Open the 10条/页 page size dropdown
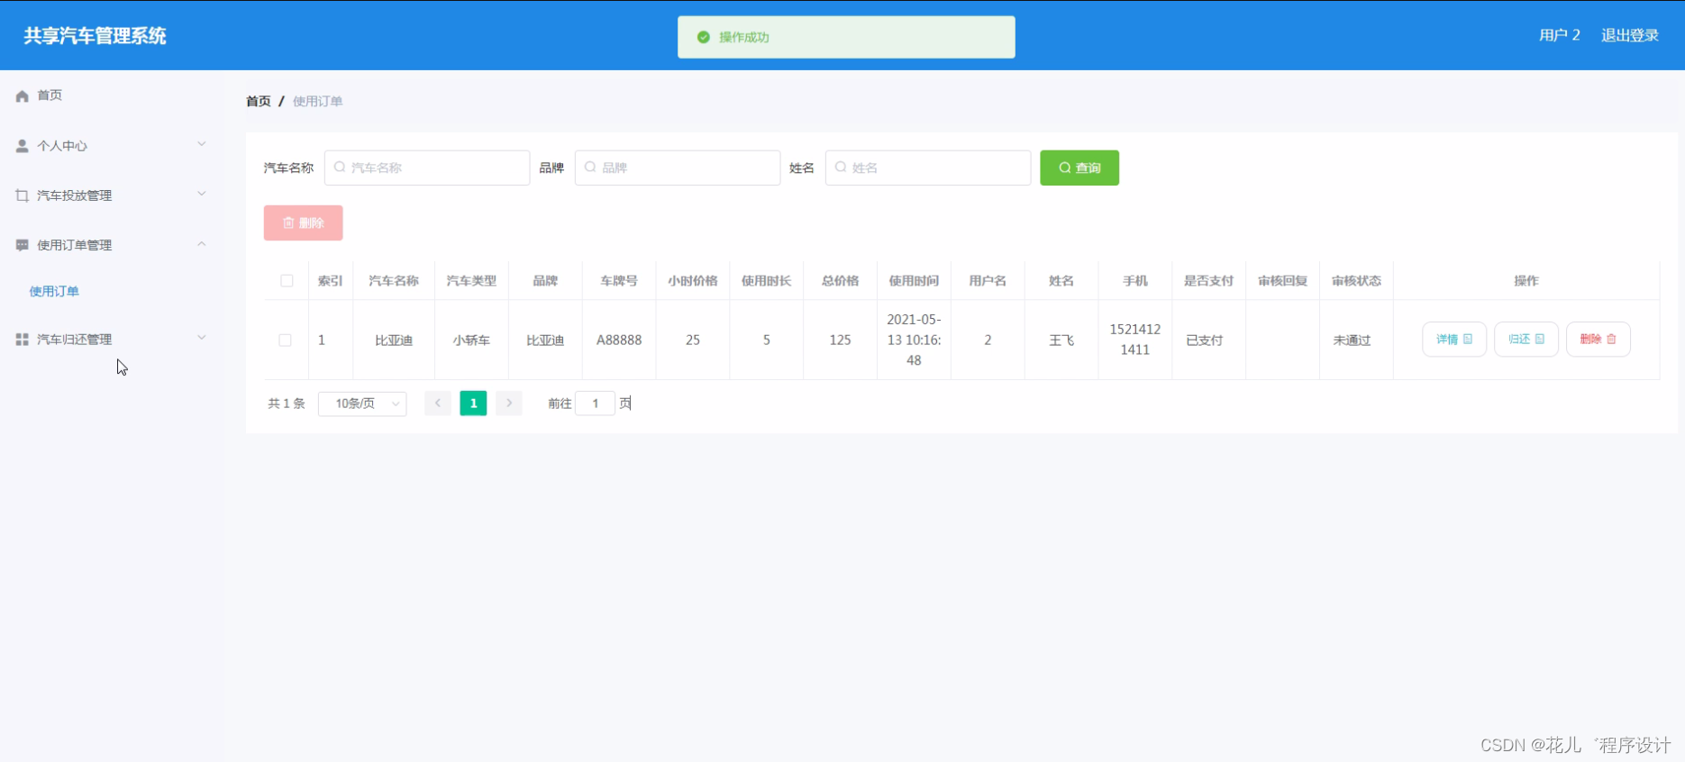Image resolution: width=1685 pixels, height=762 pixels. 362,404
